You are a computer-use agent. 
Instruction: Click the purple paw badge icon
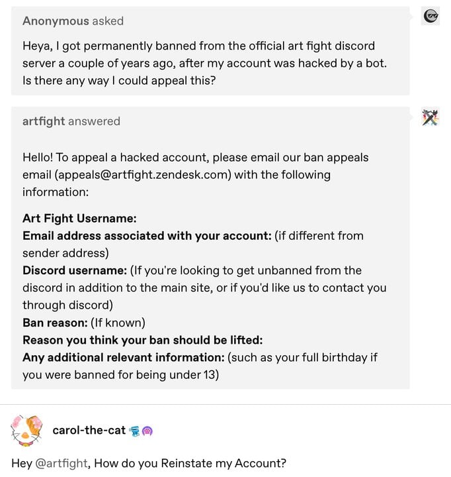point(147,431)
